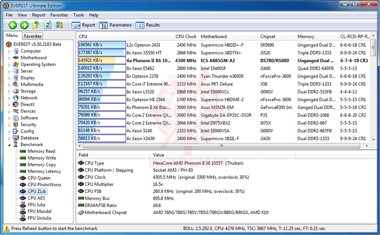Screen dimensions: 380x235
Task: Click the users icon in toolbar
Action: coord(59,25)
